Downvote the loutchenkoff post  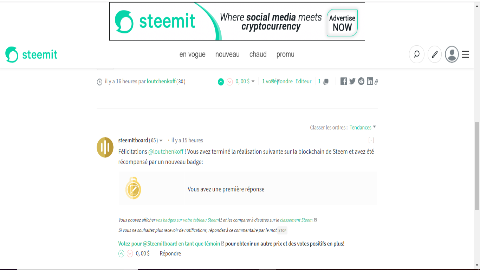(230, 82)
